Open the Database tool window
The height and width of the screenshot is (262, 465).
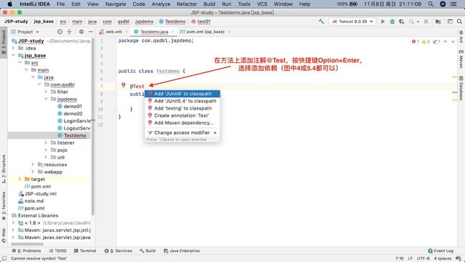tap(461, 88)
